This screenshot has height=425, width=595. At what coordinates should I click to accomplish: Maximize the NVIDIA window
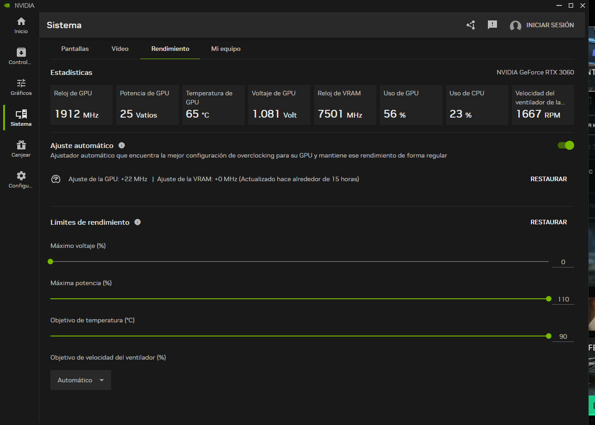click(571, 5)
